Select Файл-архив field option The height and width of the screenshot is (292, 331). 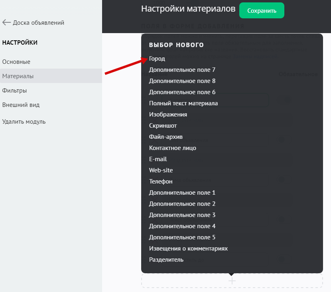[x=166, y=137]
